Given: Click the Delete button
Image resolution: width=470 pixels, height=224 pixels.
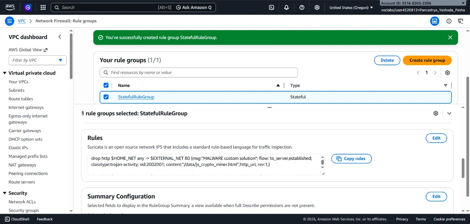Looking at the screenshot, I should [x=387, y=60].
